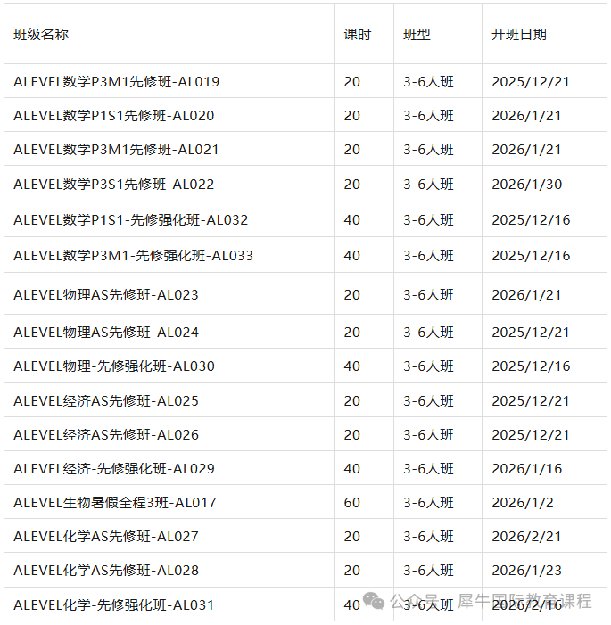Select ALEVEL数学P1S1先修班-AL020 class name
This screenshot has height=625, width=611.
click(x=114, y=116)
